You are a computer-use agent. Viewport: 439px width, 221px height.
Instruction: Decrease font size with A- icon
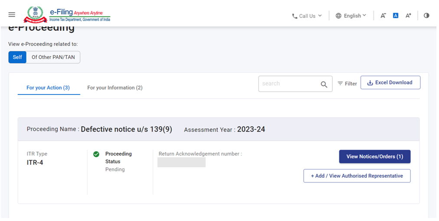coord(383,16)
